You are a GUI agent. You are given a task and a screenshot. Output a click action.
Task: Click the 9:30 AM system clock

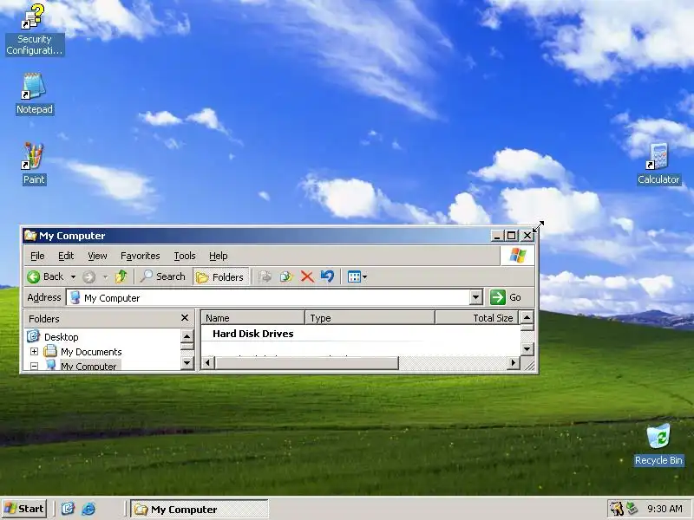[665, 509]
